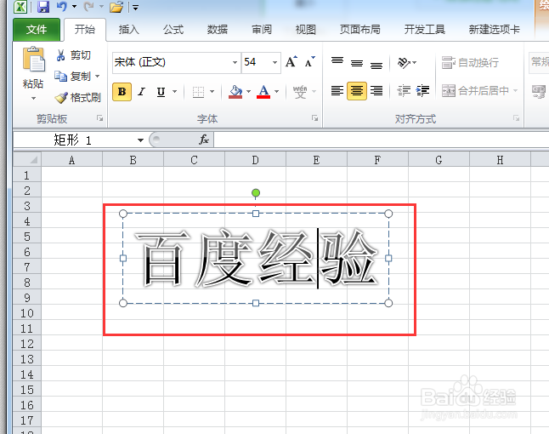Image resolution: width=549 pixels, height=434 pixels.
Task: Open the 新建选项卡 custom tab
Action: pyautogui.click(x=494, y=30)
